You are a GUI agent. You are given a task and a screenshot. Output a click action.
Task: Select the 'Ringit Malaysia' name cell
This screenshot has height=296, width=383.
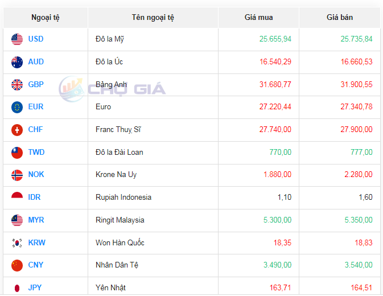tap(153, 220)
